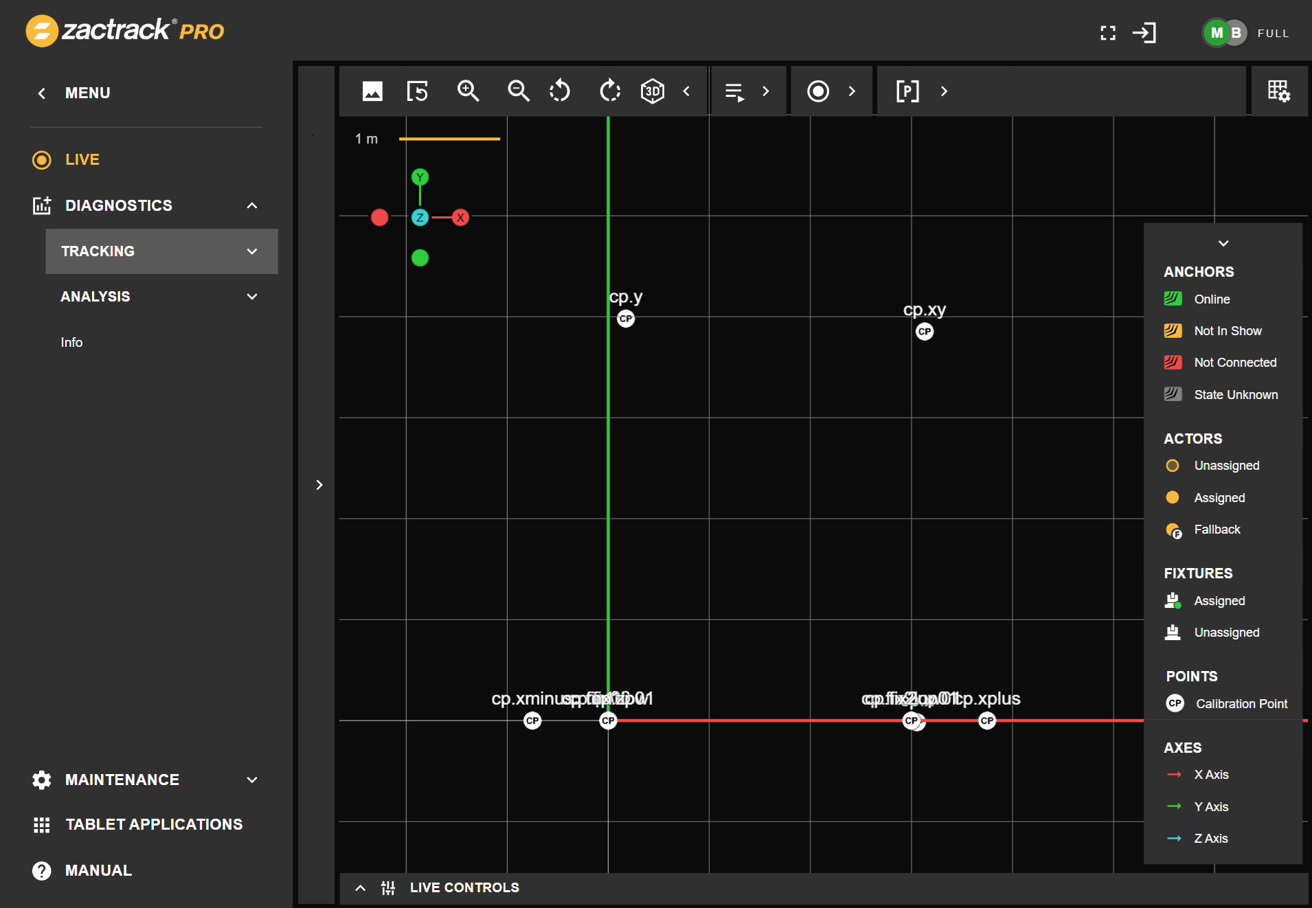Open TABLET APPLICATIONS menu item
This screenshot has height=908, width=1312.
click(153, 825)
